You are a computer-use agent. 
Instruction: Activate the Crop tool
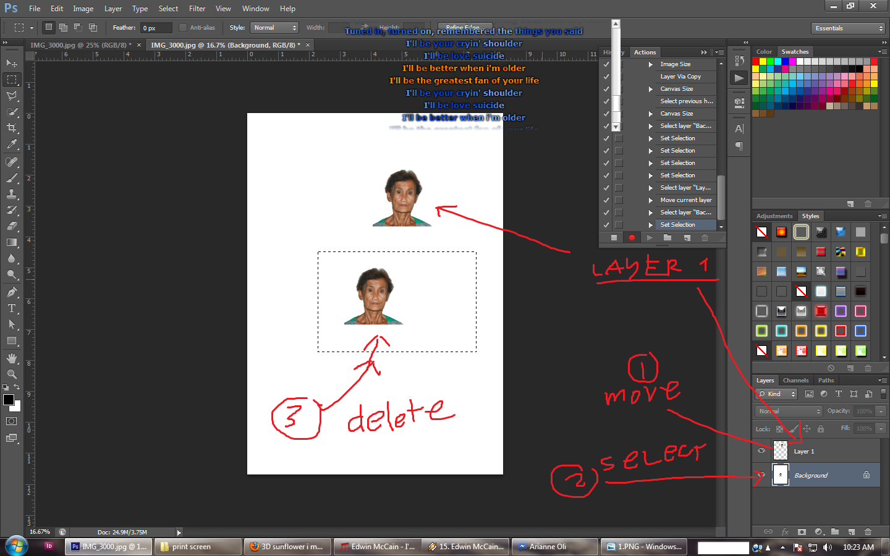pyautogui.click(x=12, y=127)
